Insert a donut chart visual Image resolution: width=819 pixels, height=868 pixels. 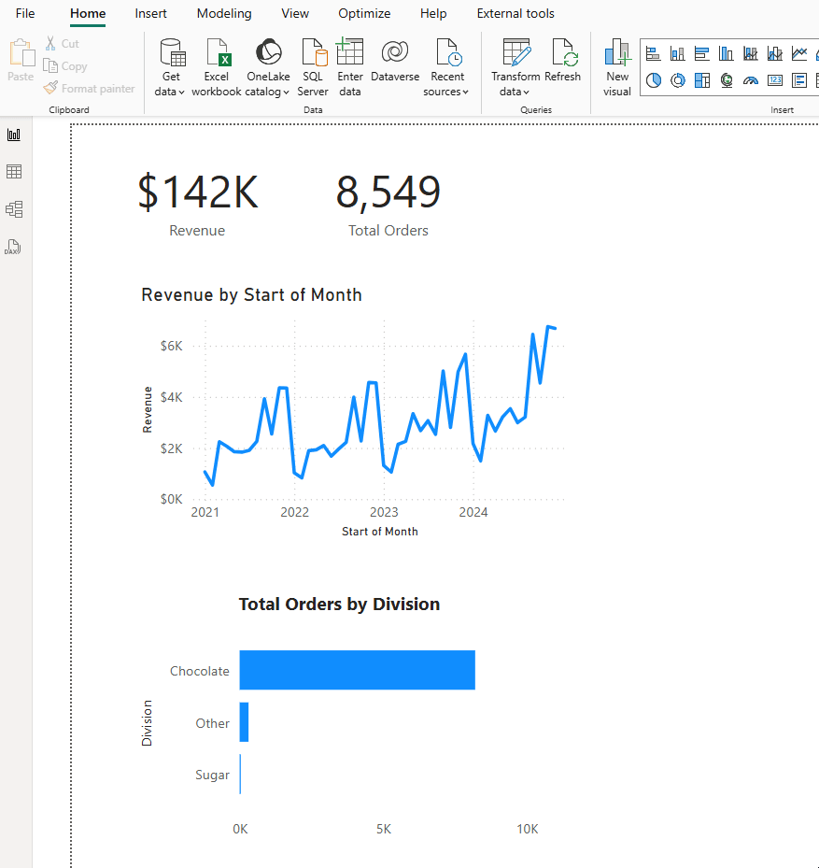coord(678,81)
